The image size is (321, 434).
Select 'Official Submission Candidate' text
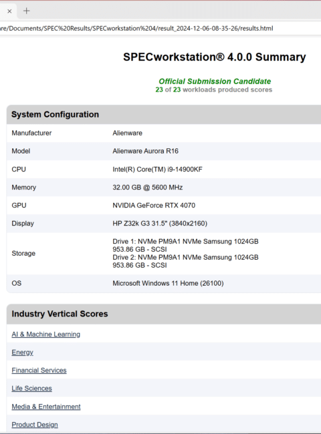coord(215,81)
